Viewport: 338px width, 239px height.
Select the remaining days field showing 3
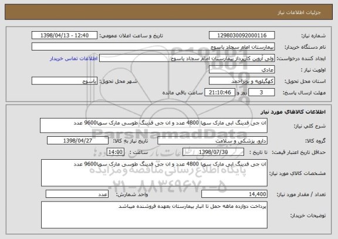(262, 92)
